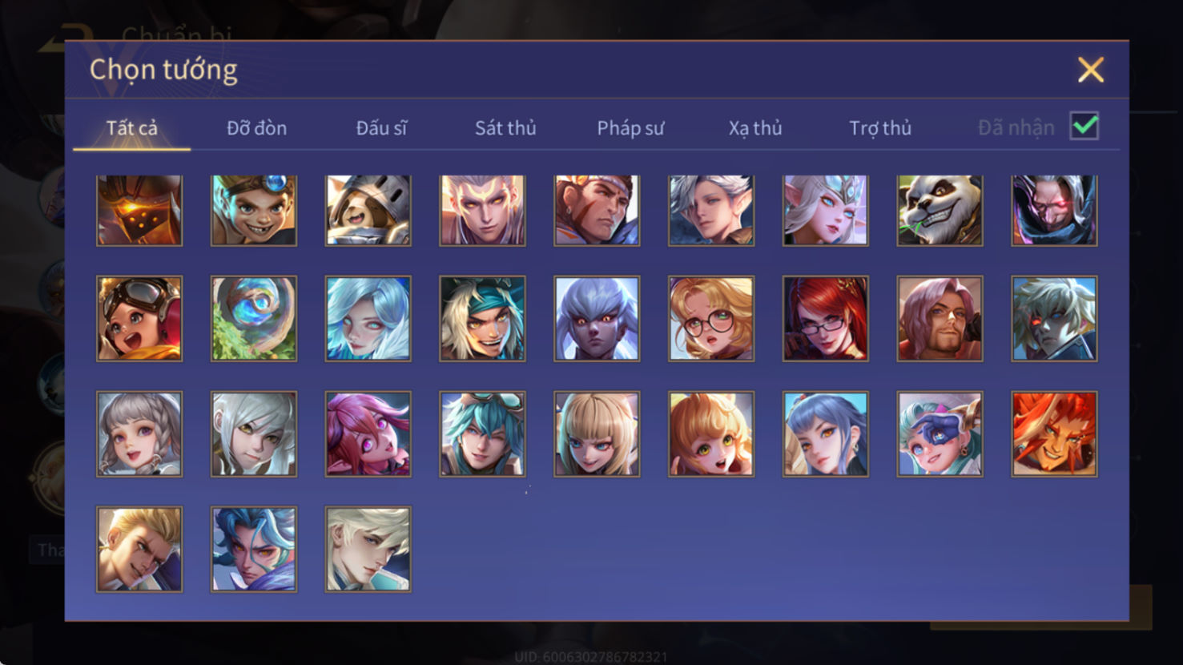Choose the fiery orange-maned hero portrait

click(x=1054, y=434)
